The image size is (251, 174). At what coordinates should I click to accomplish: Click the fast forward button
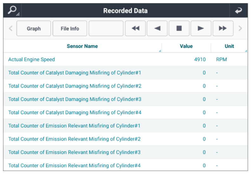(223, 29)
